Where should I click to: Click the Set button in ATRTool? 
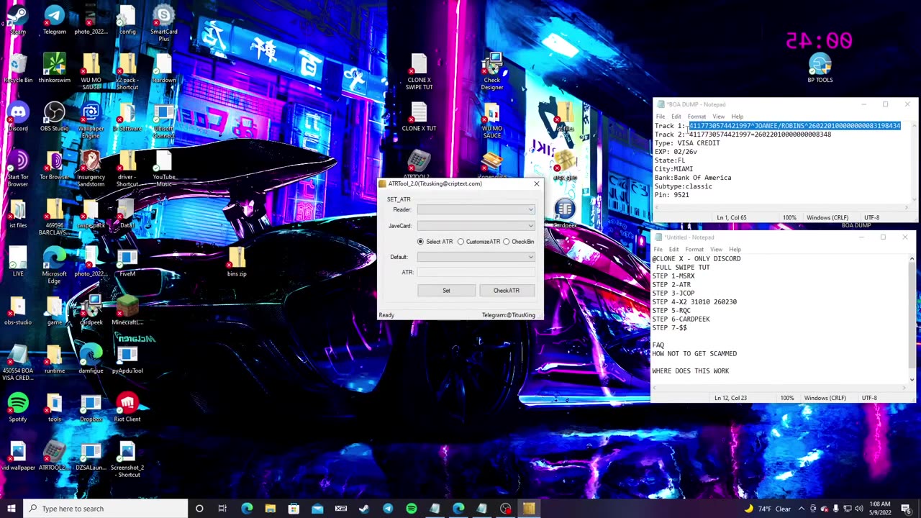[x=446, y=291]
